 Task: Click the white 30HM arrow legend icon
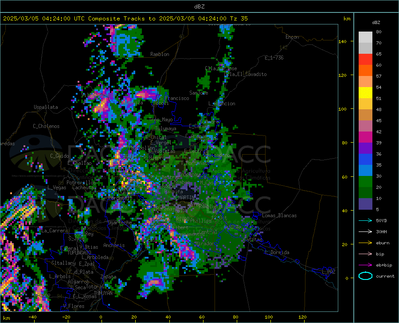pos(365,231)
